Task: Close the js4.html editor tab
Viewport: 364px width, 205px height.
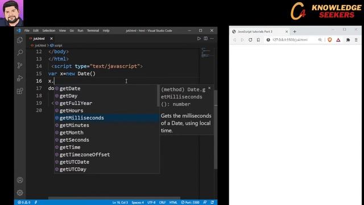Action: point(51,39)
